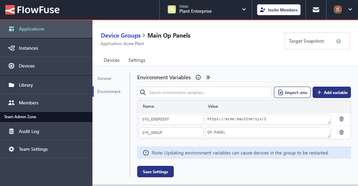Click the OP-PANEL value field
Image resolution: width=358 pixels, height=186 pixels.
click(268, 133)
